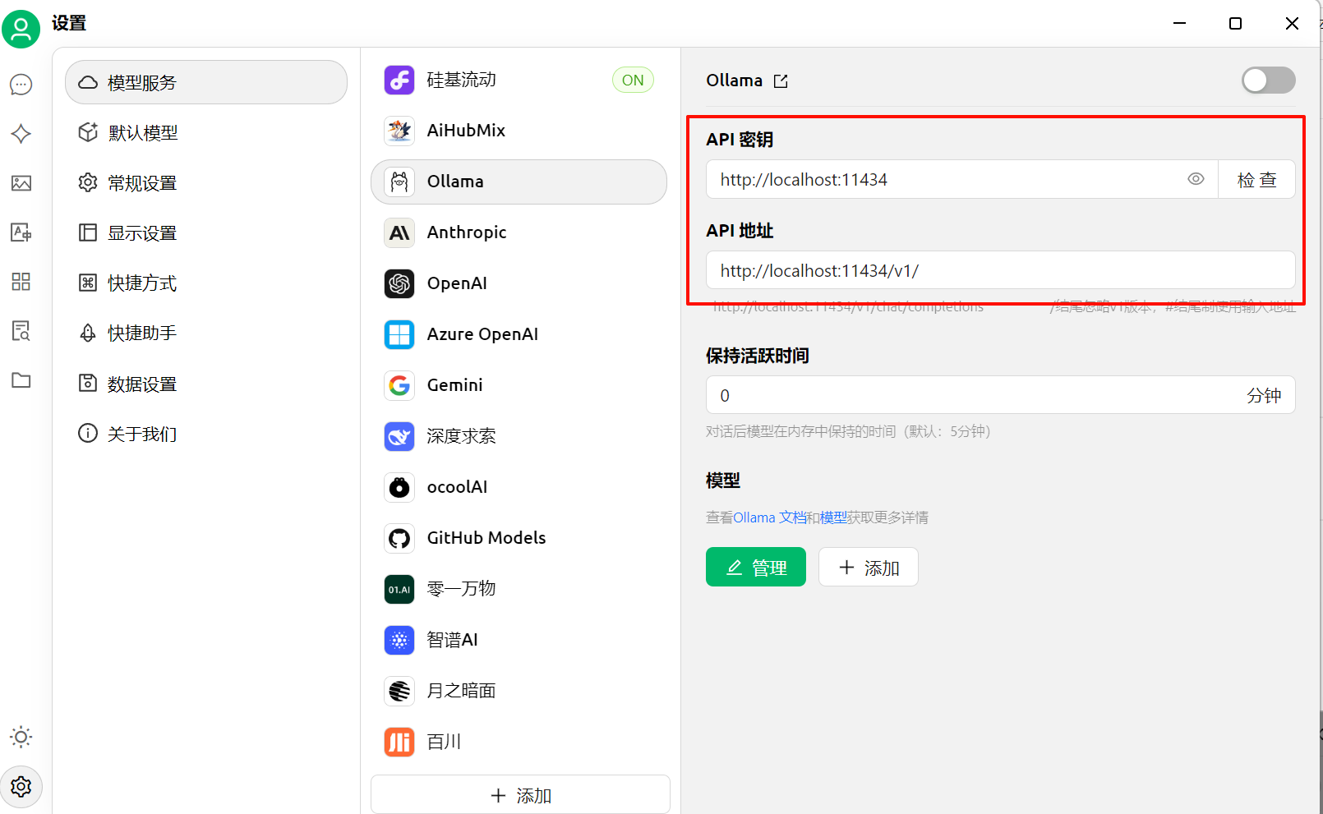Click 检查 button to verify API key

point(1256,179)
